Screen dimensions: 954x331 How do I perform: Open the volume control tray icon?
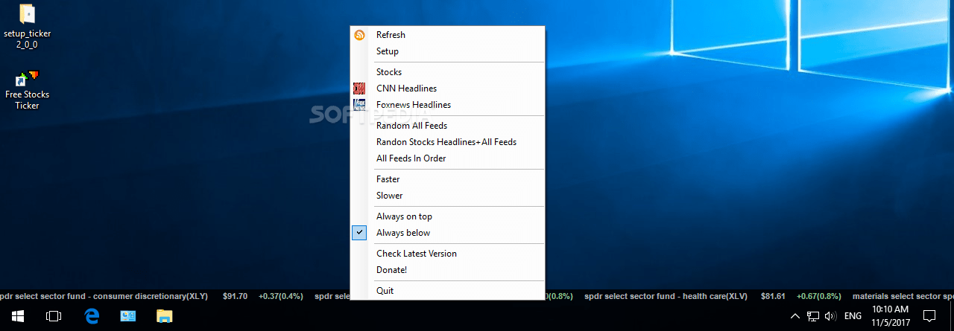coord(831,316)
